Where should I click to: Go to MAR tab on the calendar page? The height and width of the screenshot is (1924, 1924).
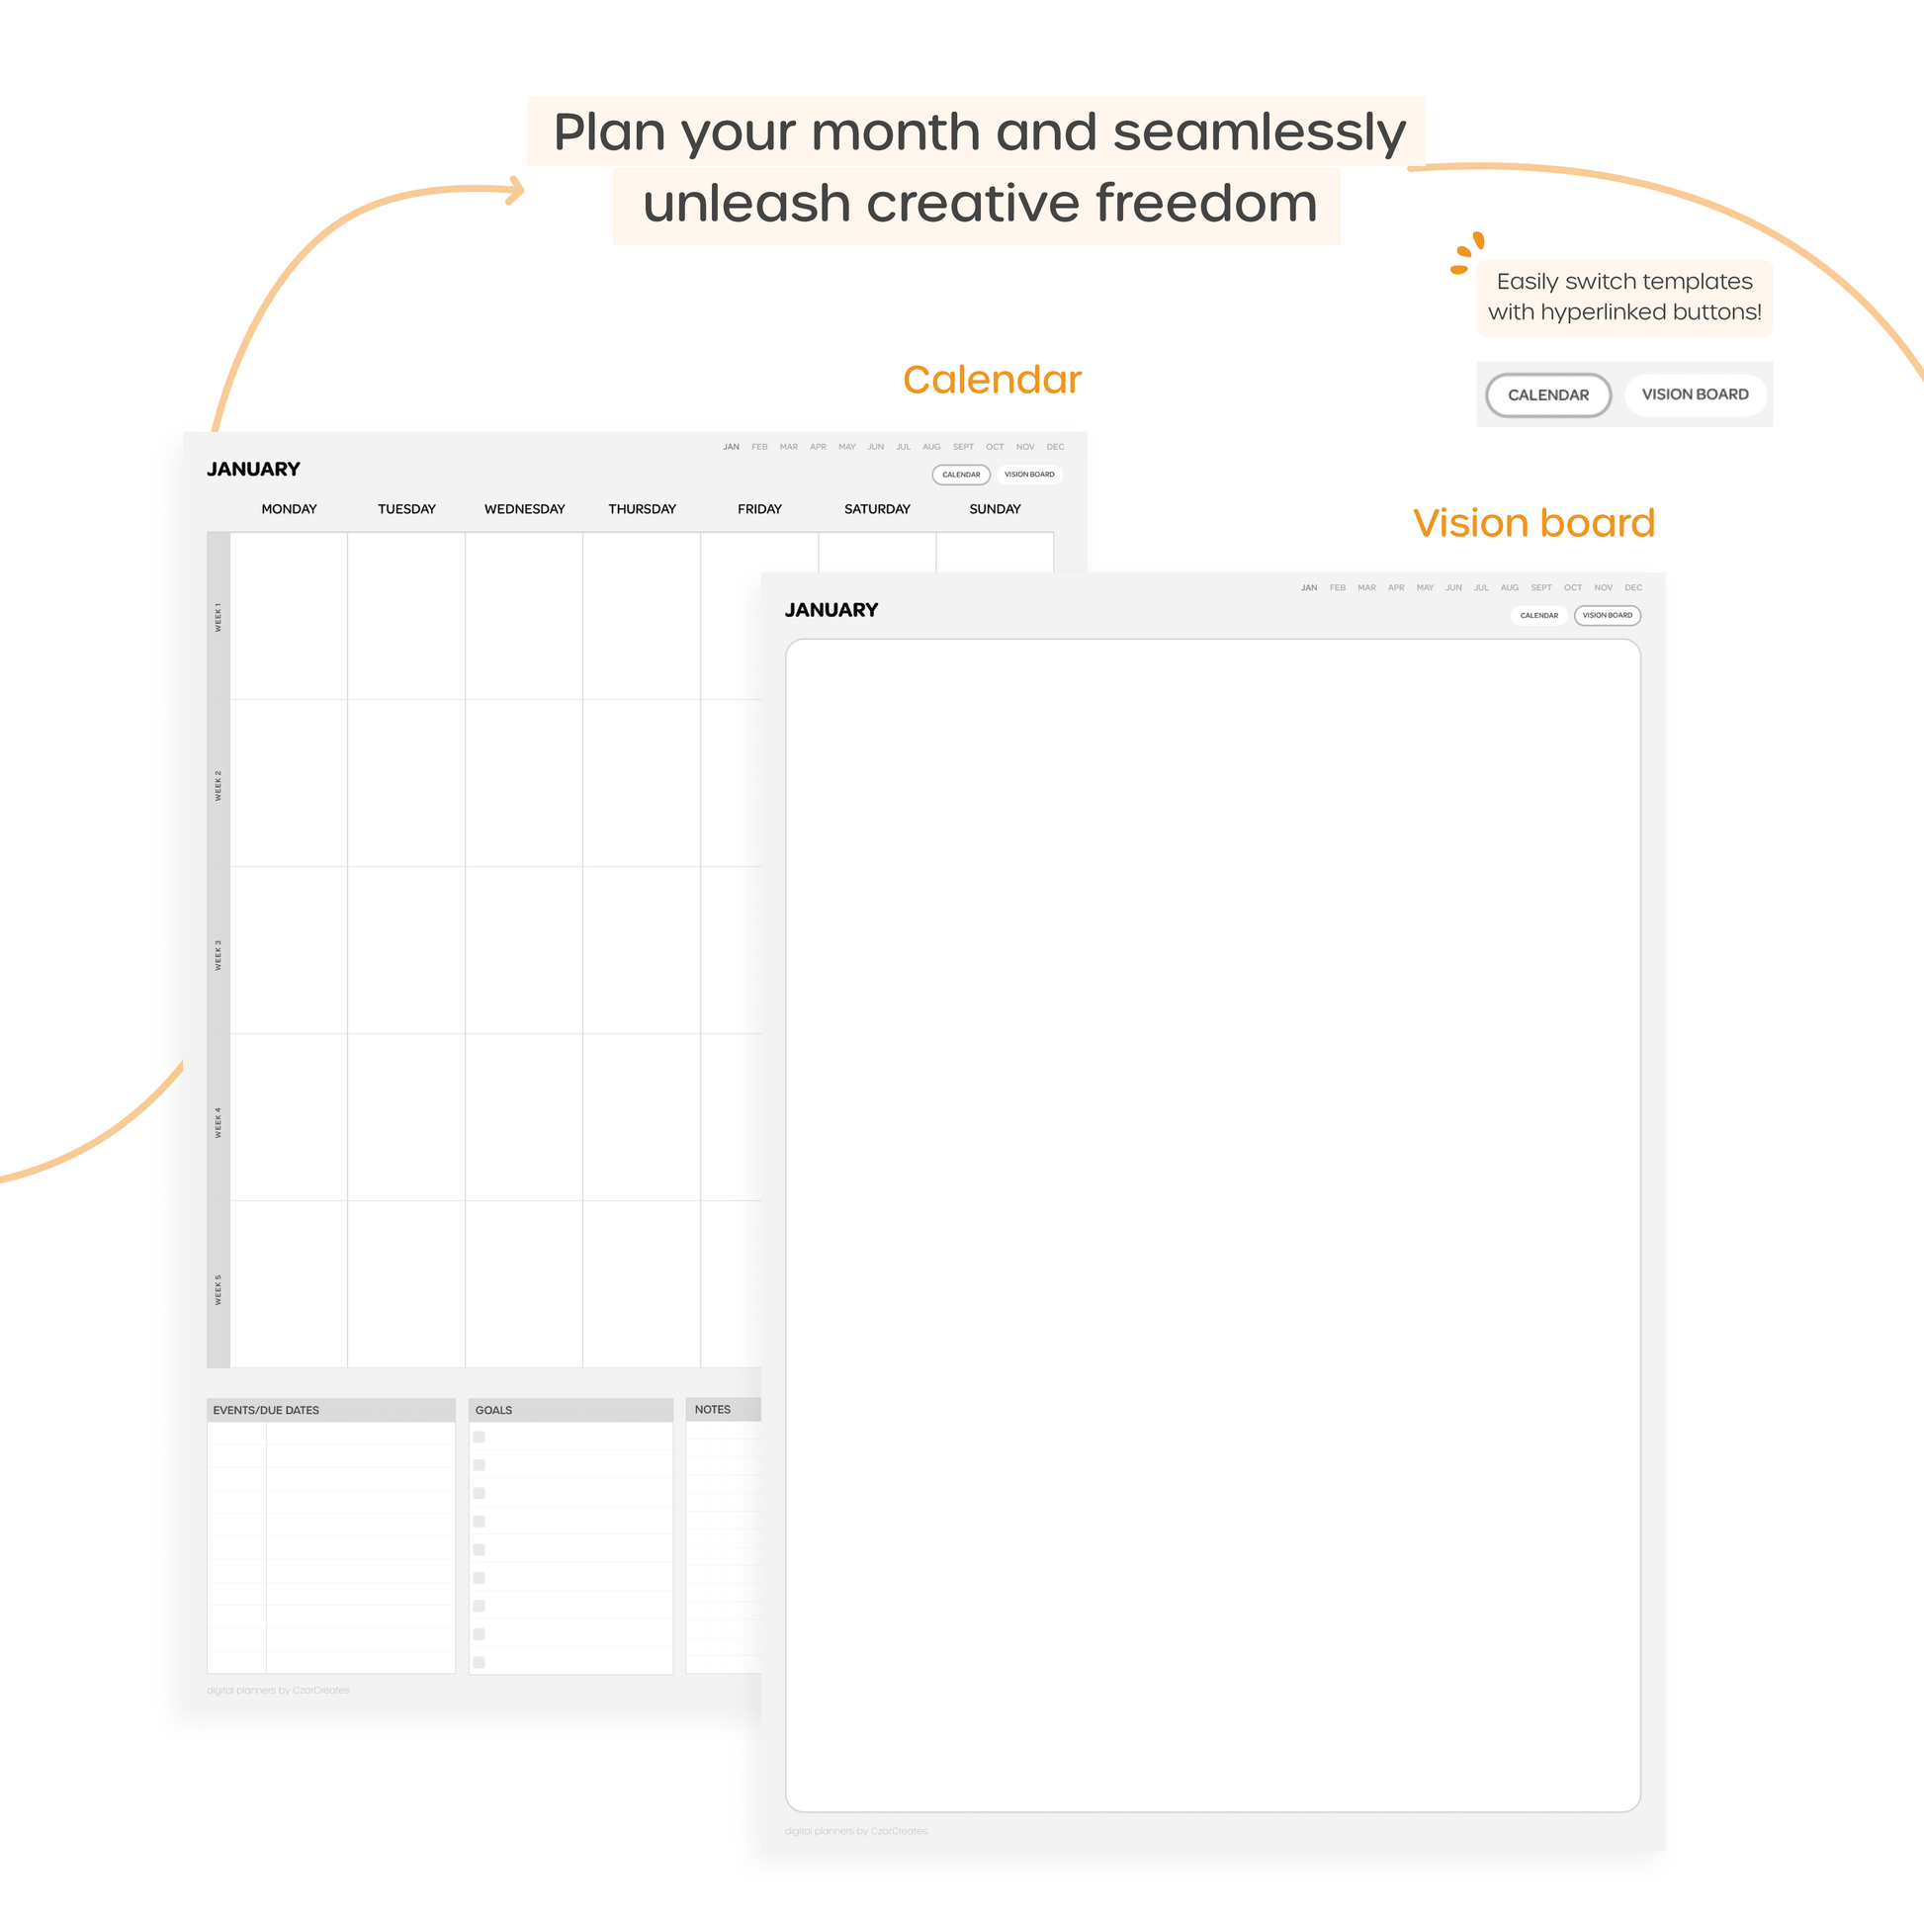[789, 447]
